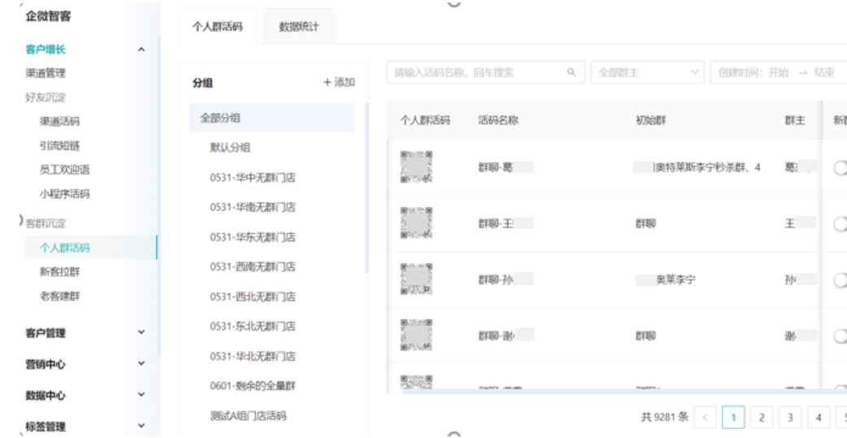Click the search magnifier icon in search box

tap(571, 73)
